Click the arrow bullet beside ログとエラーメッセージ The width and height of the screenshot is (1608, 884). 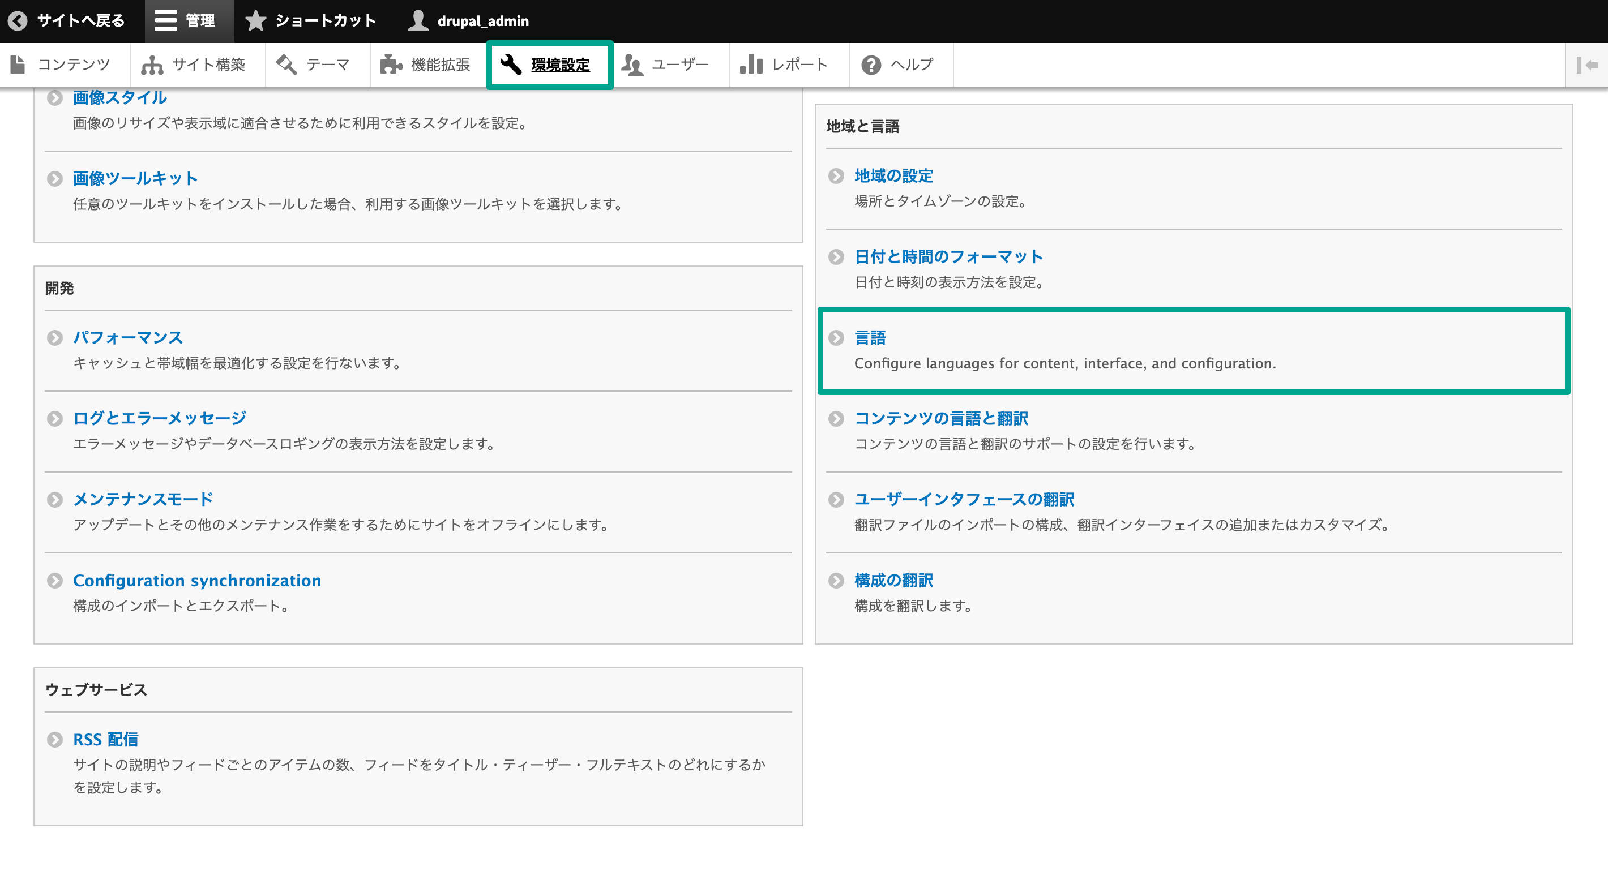(x=55, y=419)
